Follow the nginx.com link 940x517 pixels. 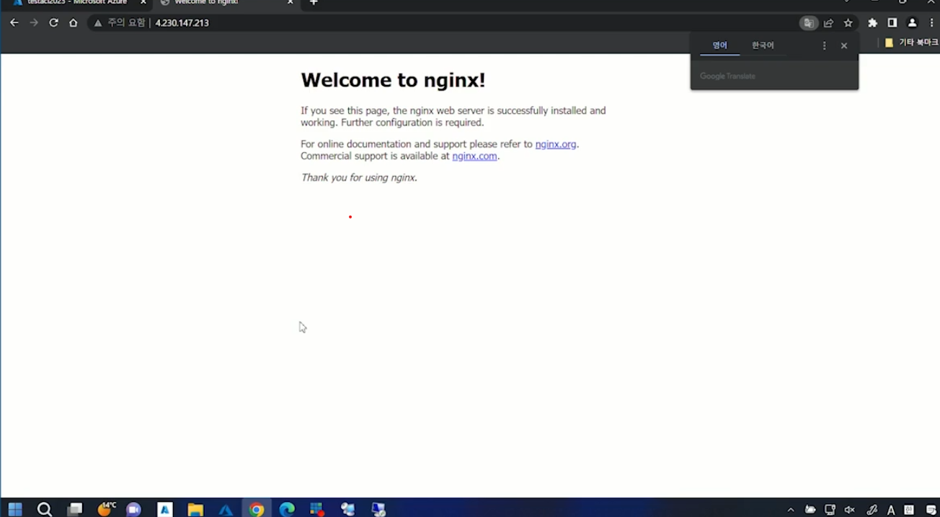[474, 156]
